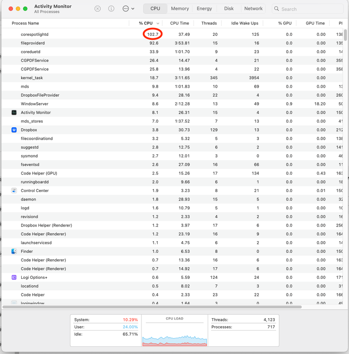Click the stop process (X) toolbar icon
This screenshot has width=349, height=354.
tap(97, 9)
